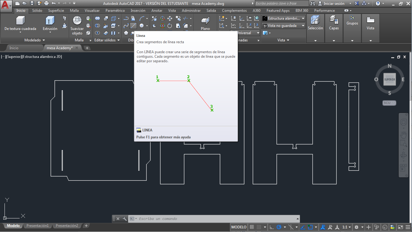Click the Print (plot) icon
This screenshot has width=412, height=232.
[46, 3]
